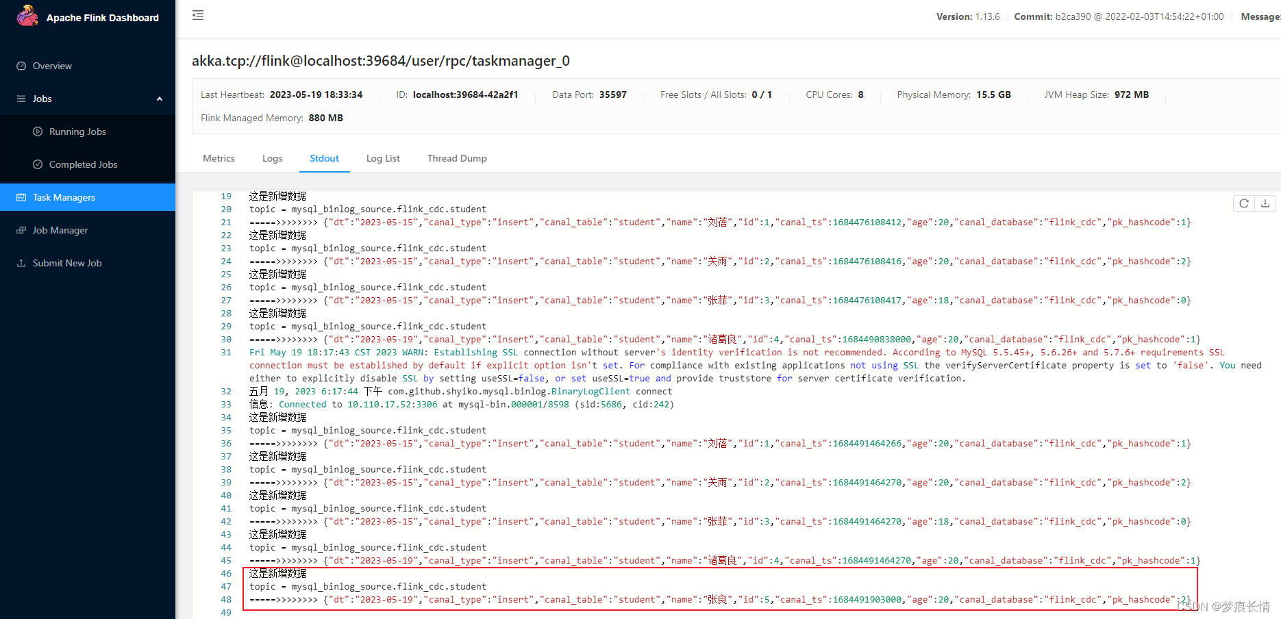Click the Completed Jobs check-circle icon
1281x619 pixels.
click(38, 164)
